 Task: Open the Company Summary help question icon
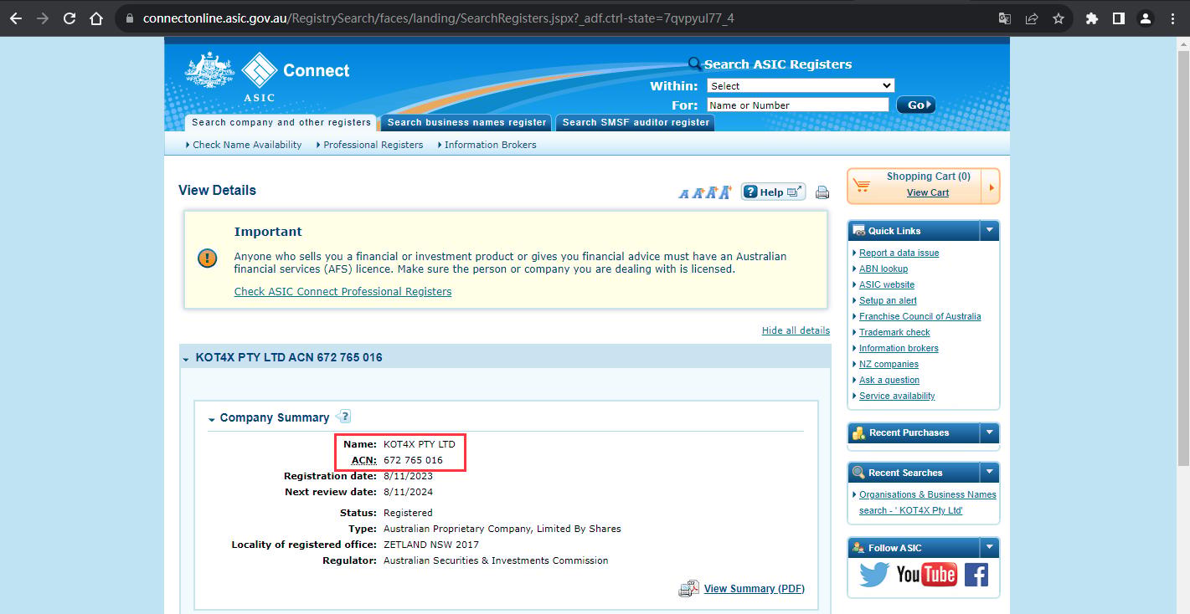[x=343, y=417]
